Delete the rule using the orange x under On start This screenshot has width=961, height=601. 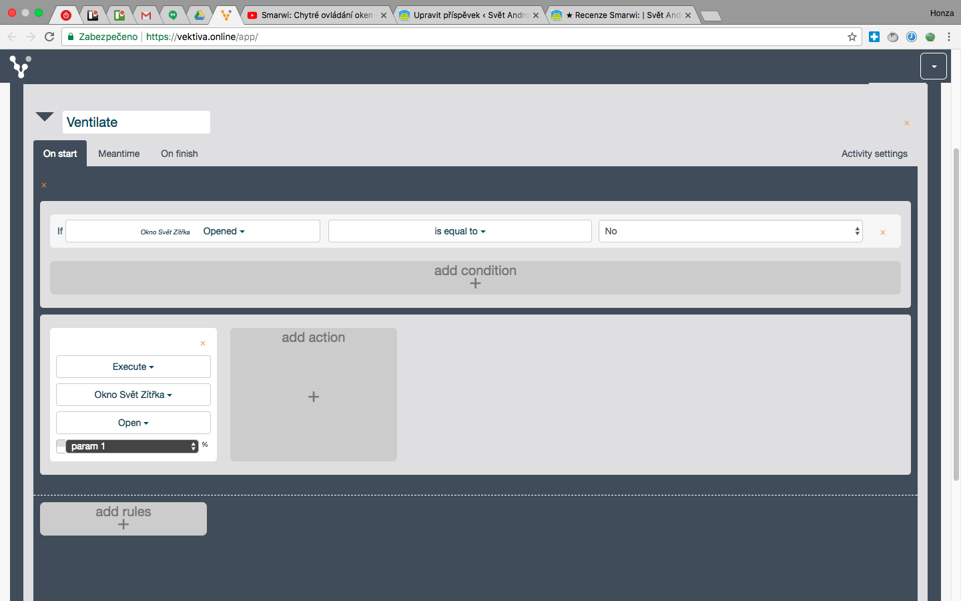coord(44,185)
